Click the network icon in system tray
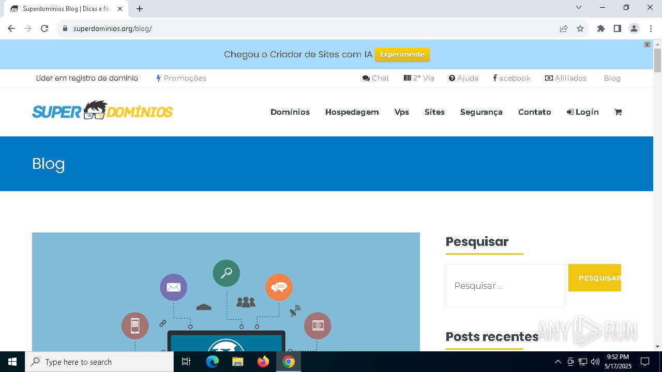 583,362
